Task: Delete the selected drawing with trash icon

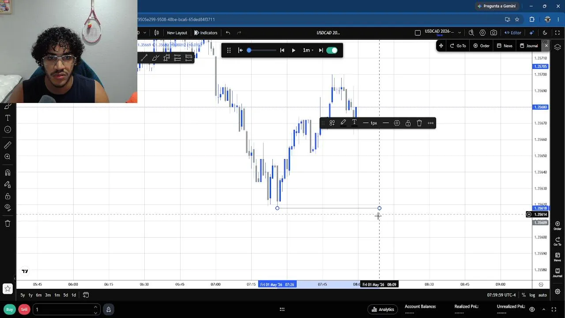Action: click(x=419, y=123)
